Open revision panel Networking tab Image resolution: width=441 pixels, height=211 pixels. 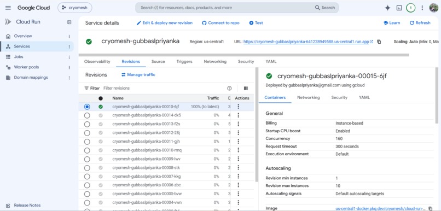[x=309, y=97]
